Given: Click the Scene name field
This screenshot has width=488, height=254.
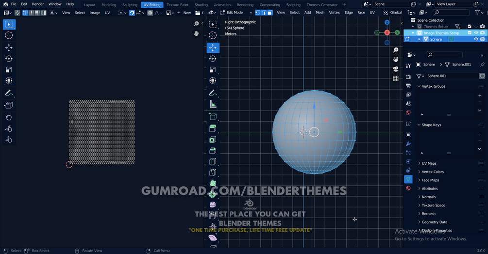Looking at the screenshot, I should [x=391, y=4].
